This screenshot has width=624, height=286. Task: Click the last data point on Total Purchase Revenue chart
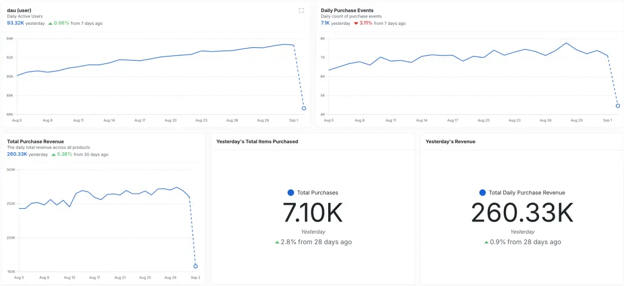click(195, 266)
